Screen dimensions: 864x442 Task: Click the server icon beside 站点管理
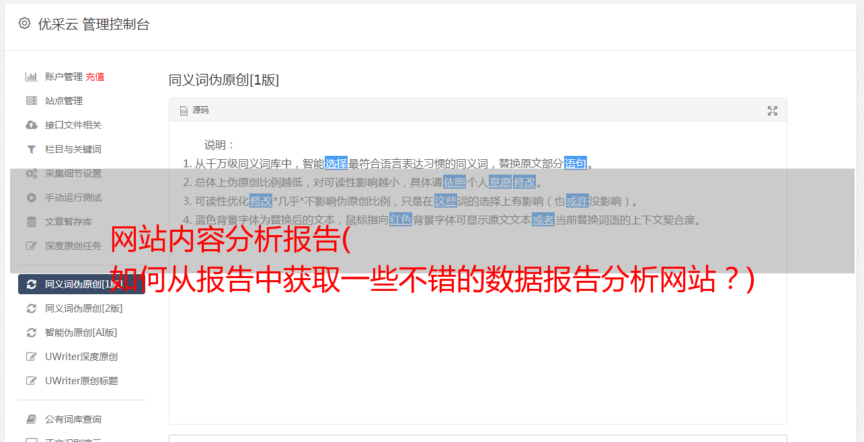[31, 101]
